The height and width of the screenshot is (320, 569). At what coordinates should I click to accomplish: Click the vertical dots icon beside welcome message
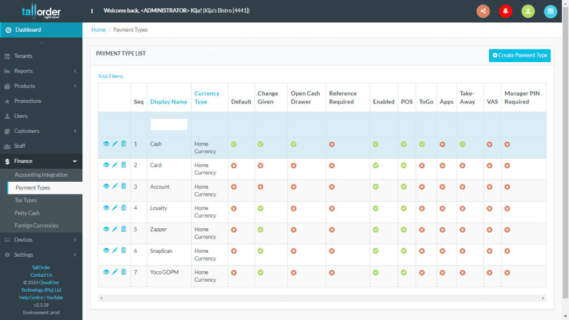click(92, 11)
